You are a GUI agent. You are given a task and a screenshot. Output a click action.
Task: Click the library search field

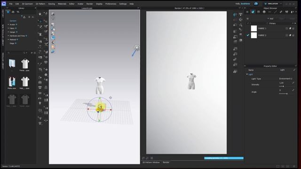click(x=16, y=53)
